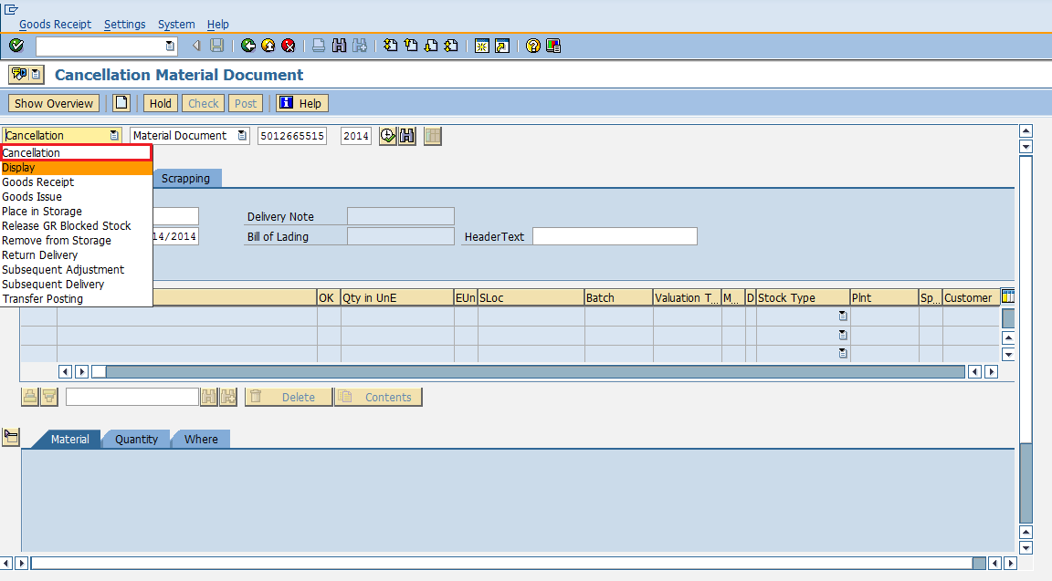Click the HeaderText input field

pos(615,236)
